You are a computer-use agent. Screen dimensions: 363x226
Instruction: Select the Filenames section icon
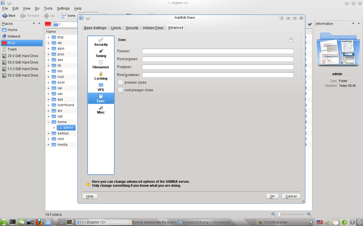101,64
